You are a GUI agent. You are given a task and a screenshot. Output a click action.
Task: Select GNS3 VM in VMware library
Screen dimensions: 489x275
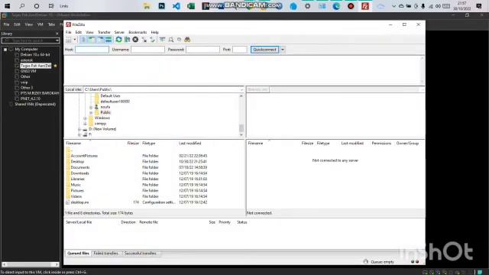[x=28, y=71]
